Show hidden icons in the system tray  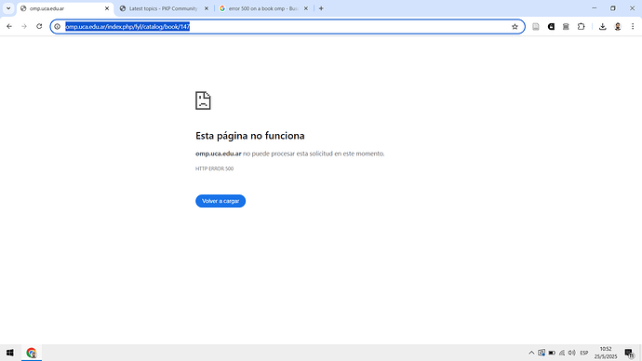[531, 353]
